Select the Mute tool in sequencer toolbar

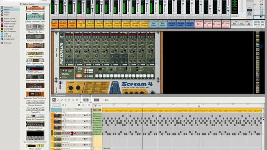(x=69, y=100)
